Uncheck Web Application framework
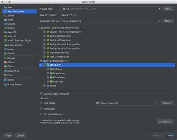This screenshot has width=177, height=140. tap(41, 61)
